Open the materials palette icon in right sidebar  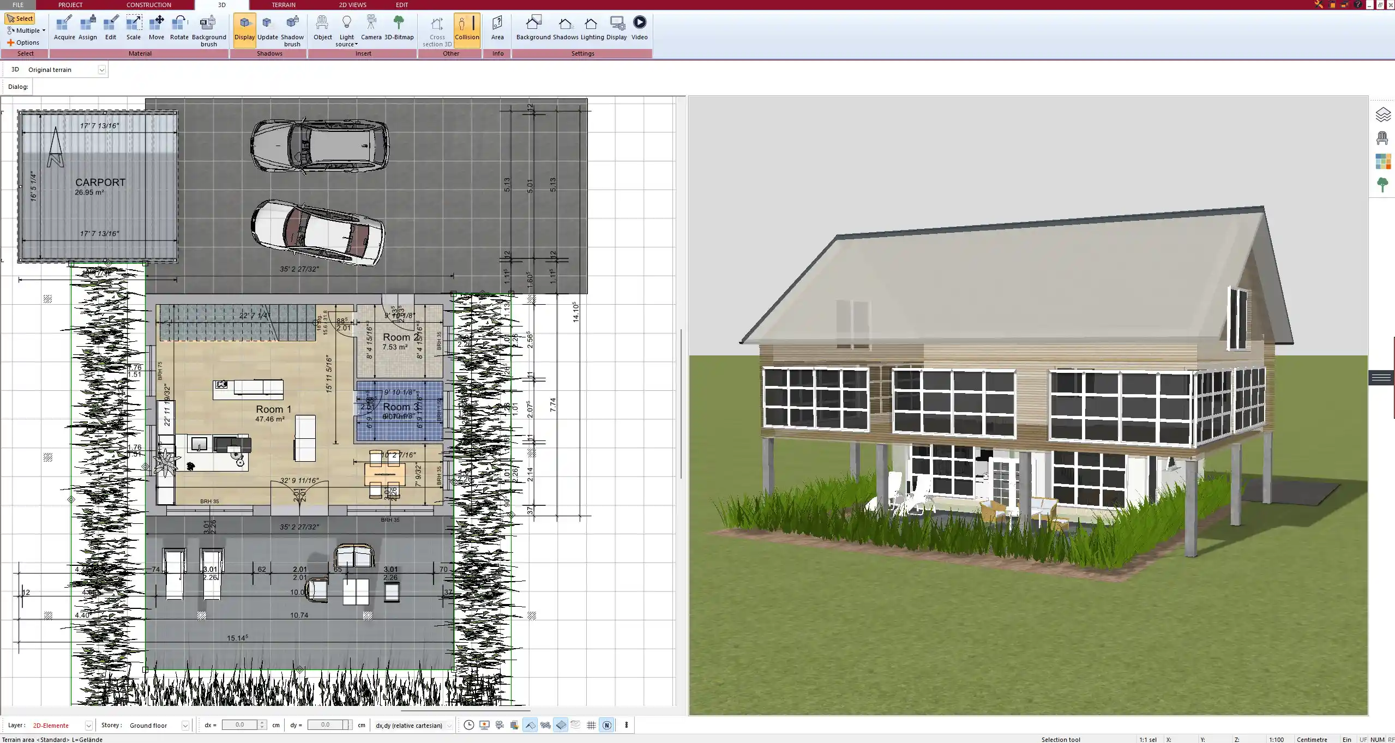click(1383, 161)
